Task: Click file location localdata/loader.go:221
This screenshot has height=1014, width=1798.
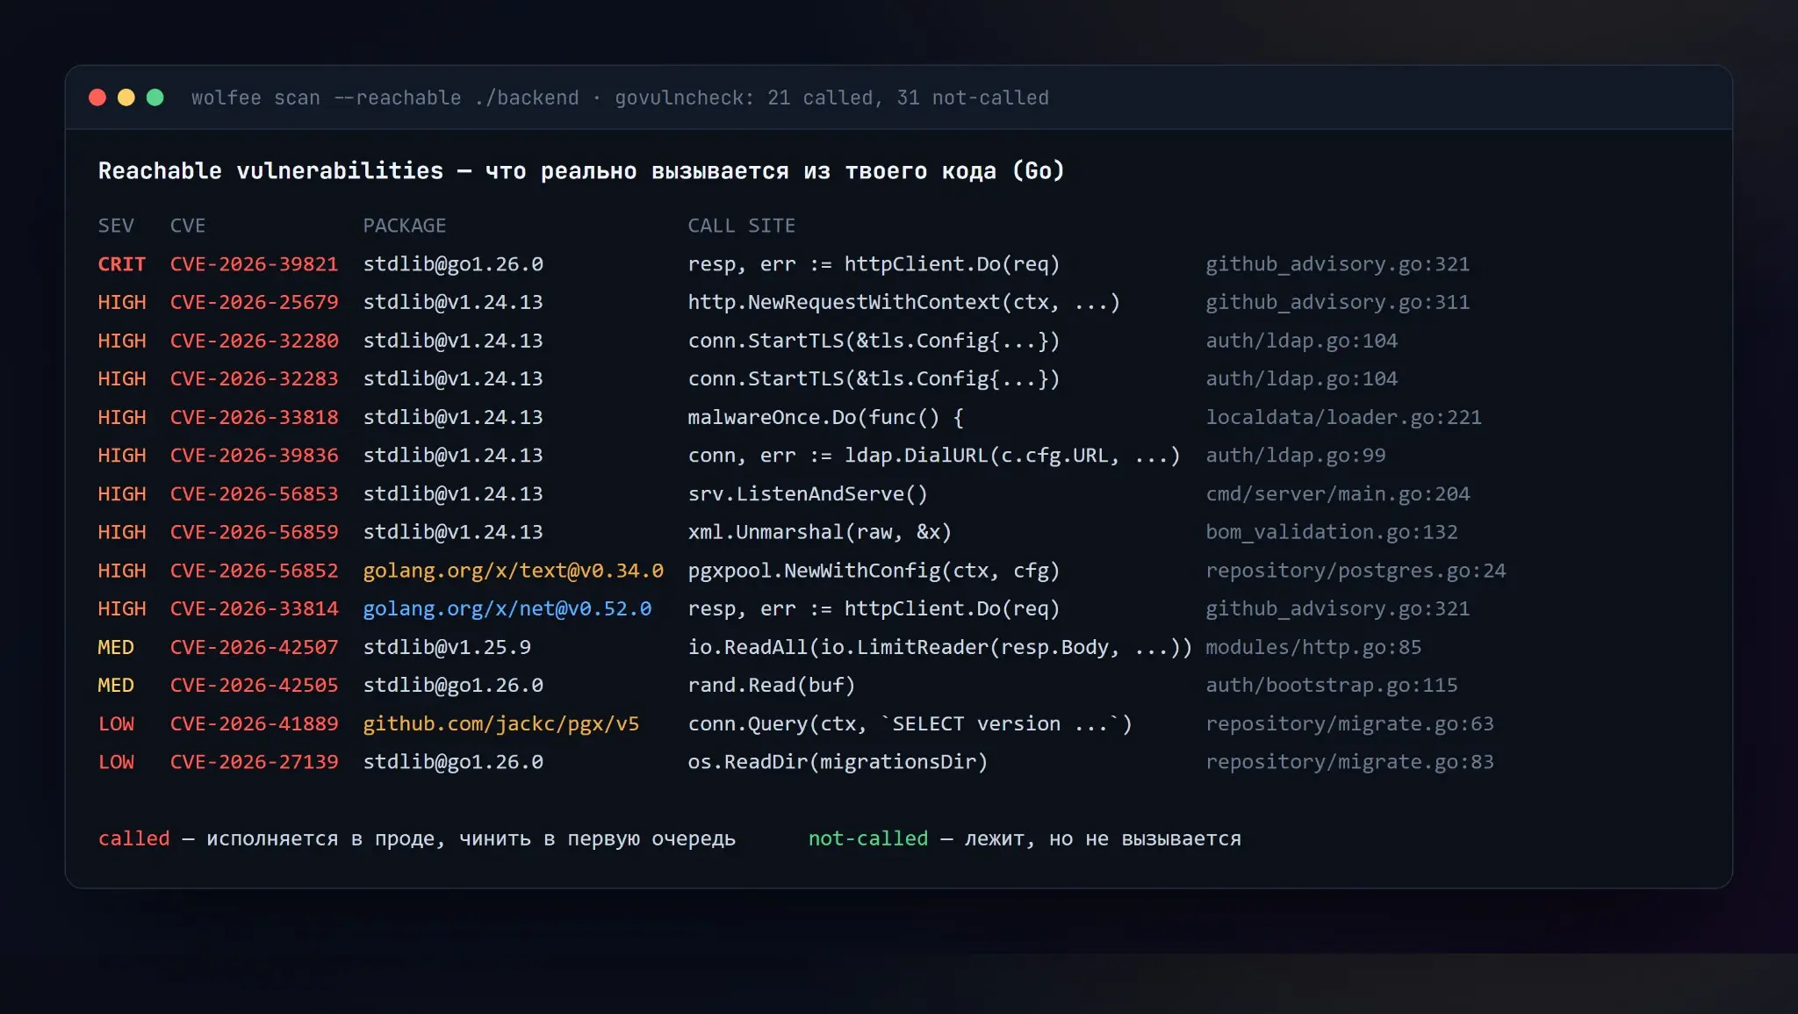Action: (1343, 417)
